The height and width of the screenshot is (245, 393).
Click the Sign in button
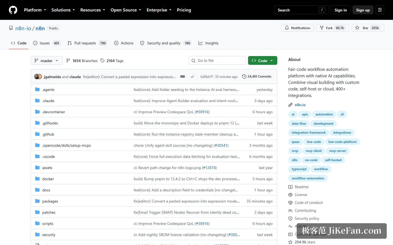coord(341,10)
